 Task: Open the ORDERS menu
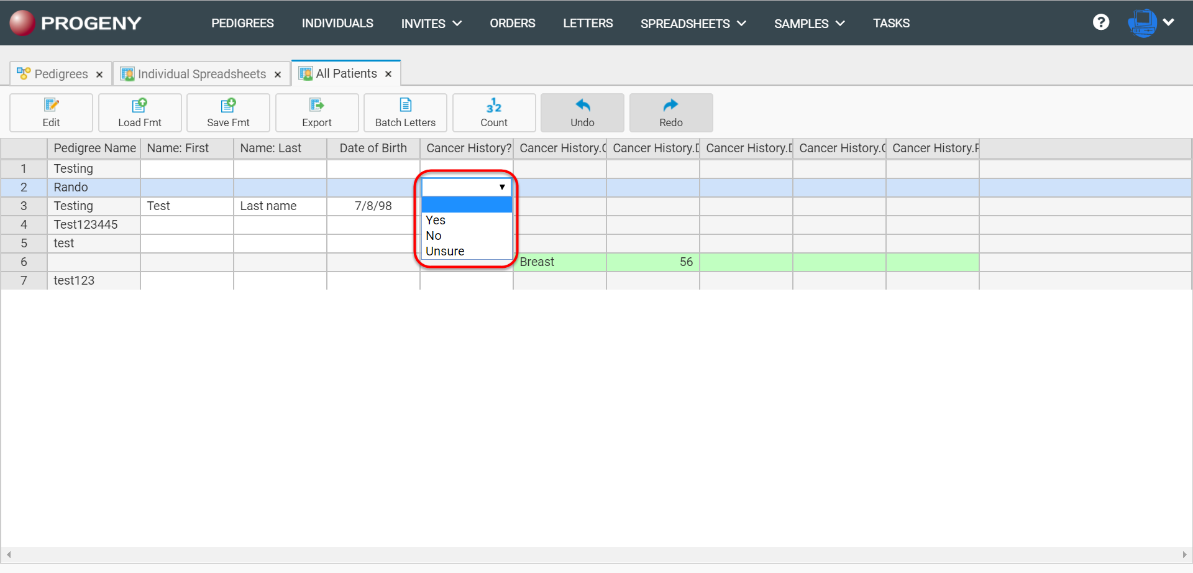tap(513, 24)
